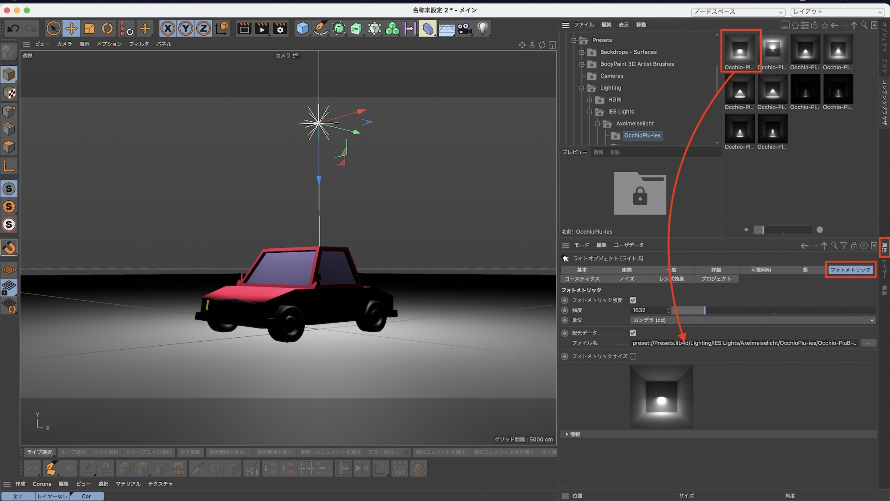
Task: Enable the フォトメトリックサイズ checkbox
Action: pos(633,356)
